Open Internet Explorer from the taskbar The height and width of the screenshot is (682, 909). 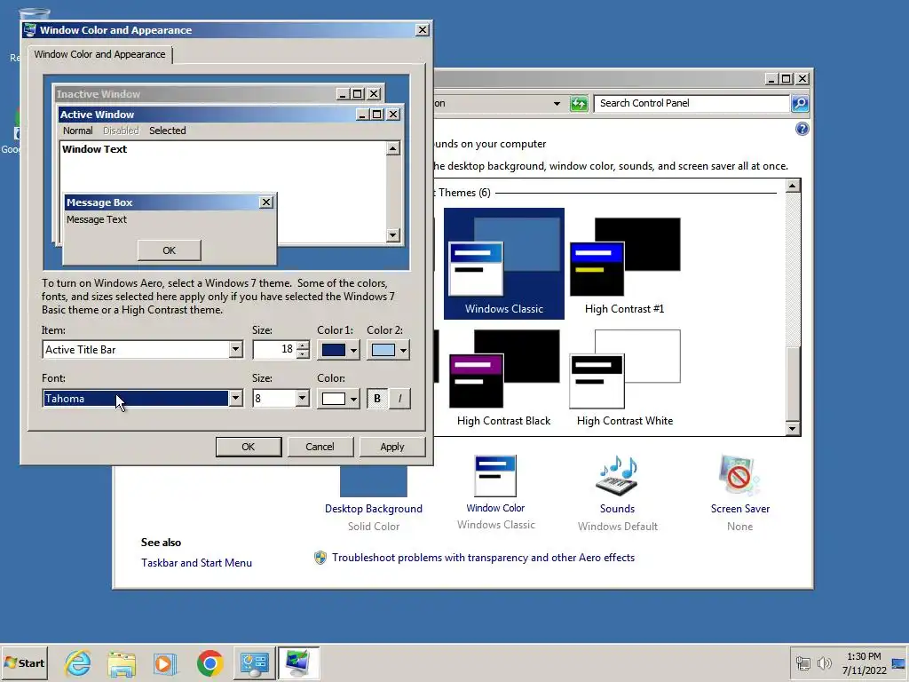point(78,662)
